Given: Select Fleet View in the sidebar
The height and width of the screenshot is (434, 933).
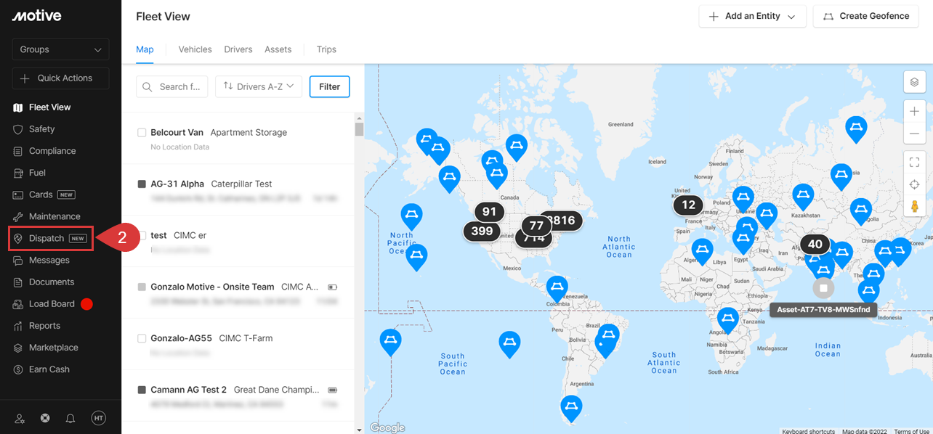Looking at the screenshot, I should [x=49, y=107].
